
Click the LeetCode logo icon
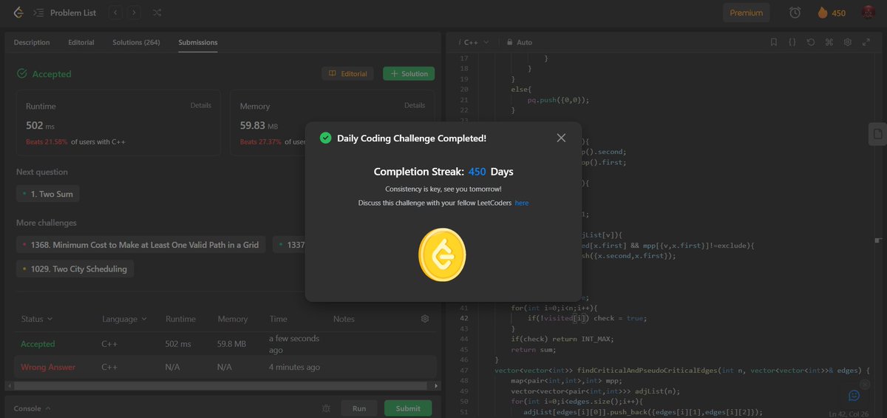pos(18,13)
